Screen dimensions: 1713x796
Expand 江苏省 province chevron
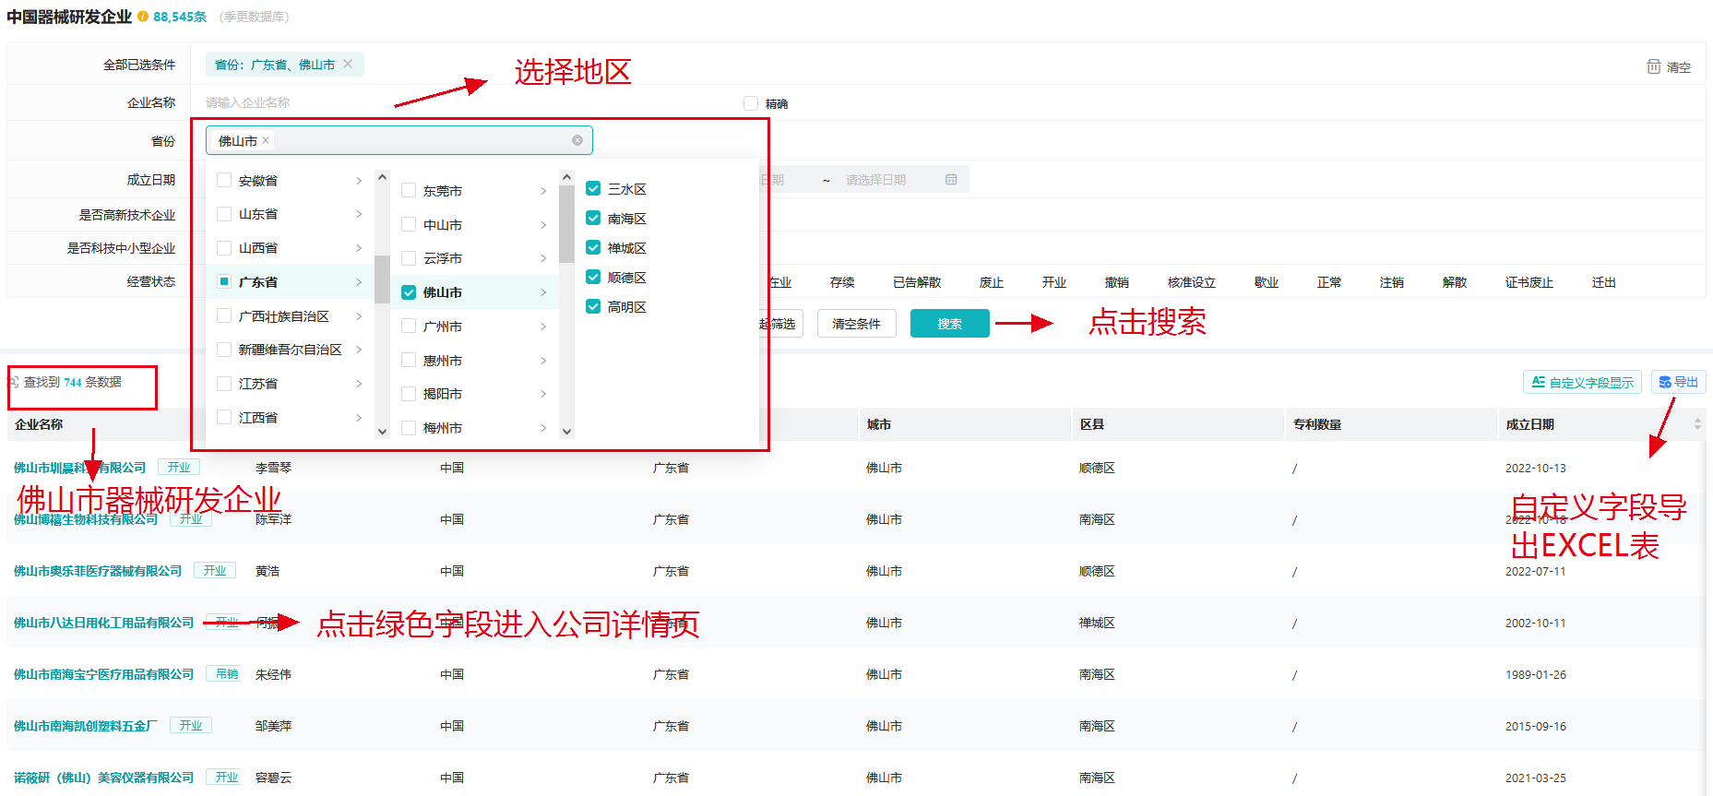359,384
